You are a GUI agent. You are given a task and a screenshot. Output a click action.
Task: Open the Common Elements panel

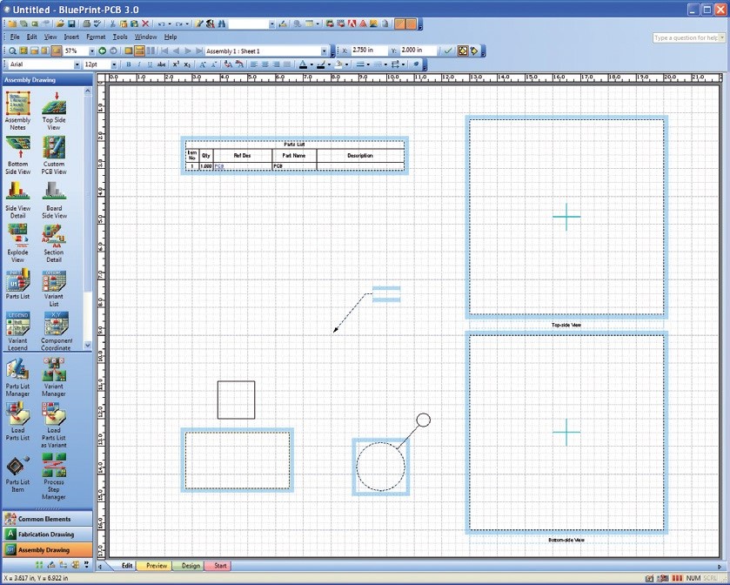point(48,519)
